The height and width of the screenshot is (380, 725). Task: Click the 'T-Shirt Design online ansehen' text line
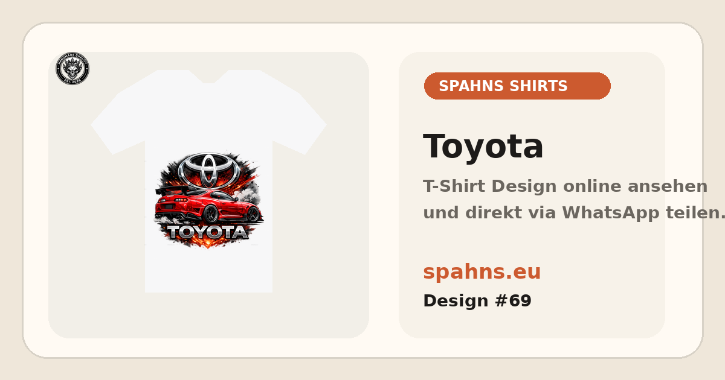(565, 186)
